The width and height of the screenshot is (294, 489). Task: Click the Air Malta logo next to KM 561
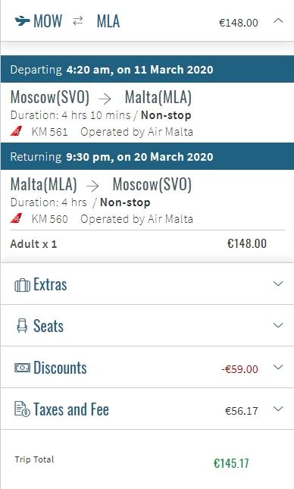(16, 131)
